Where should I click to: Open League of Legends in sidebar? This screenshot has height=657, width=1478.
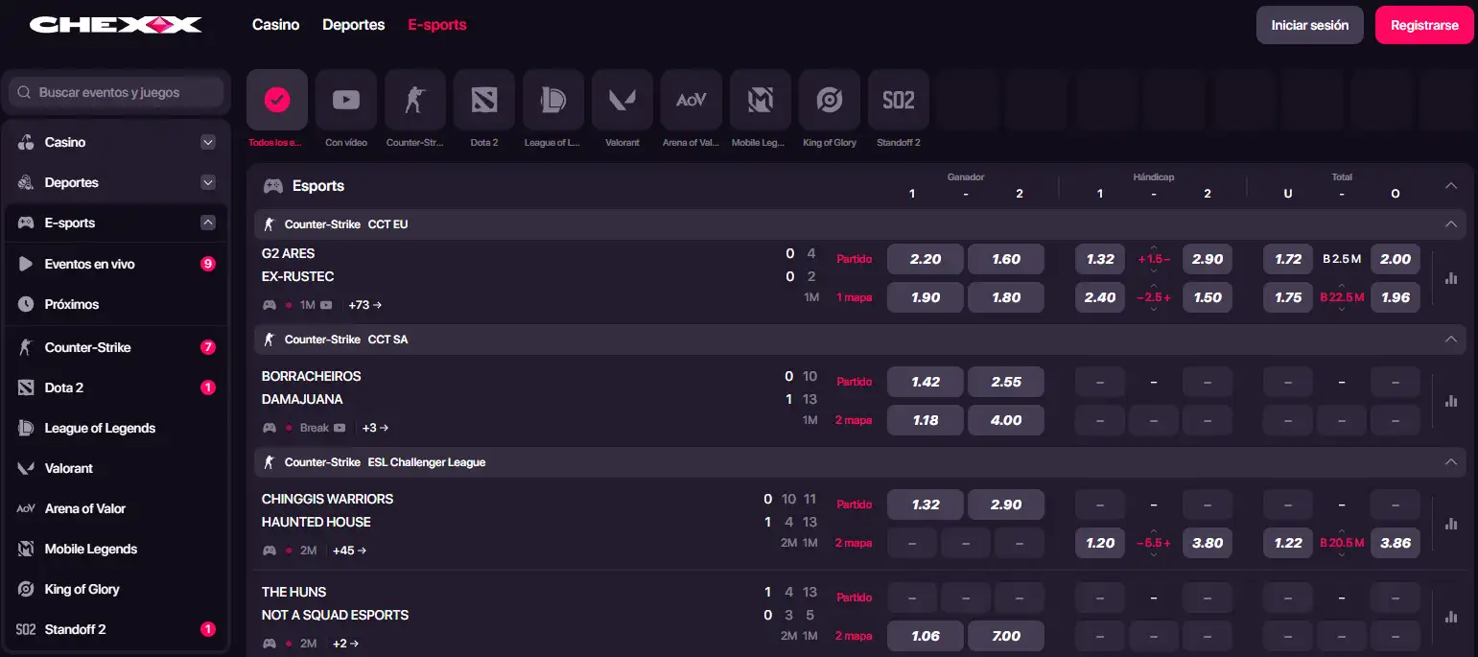(x=116, y=428)
